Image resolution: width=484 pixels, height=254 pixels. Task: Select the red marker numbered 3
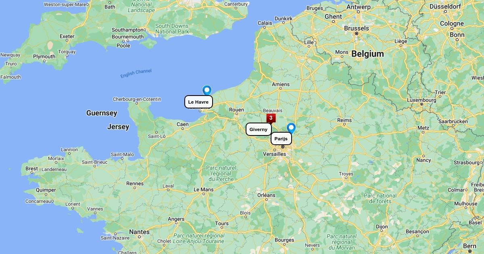tap(271, 118)
